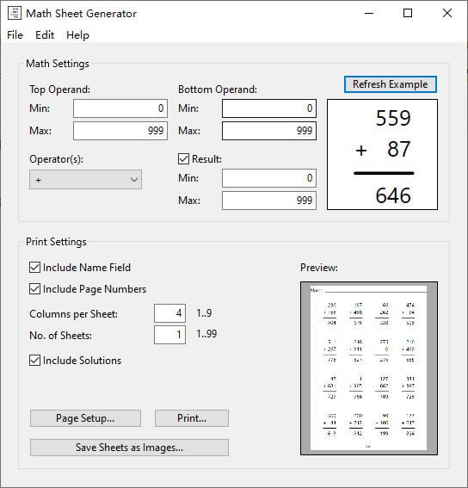Toggle Include Name Field checkbox
468x488 pixels.
tap(34, 268)
